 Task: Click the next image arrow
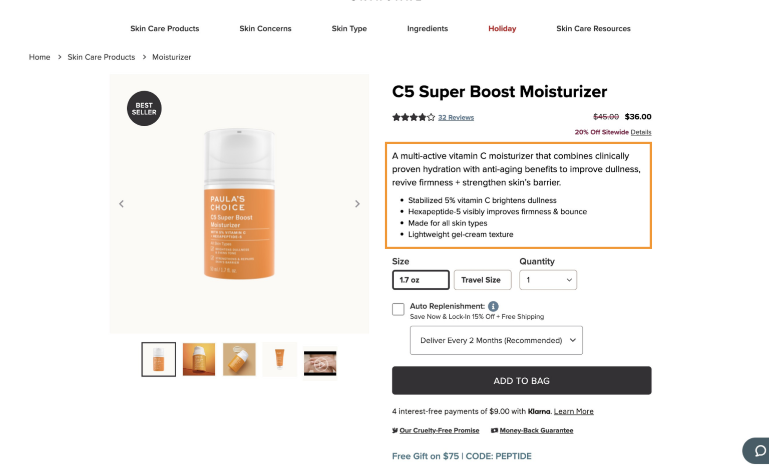point(357,204)
